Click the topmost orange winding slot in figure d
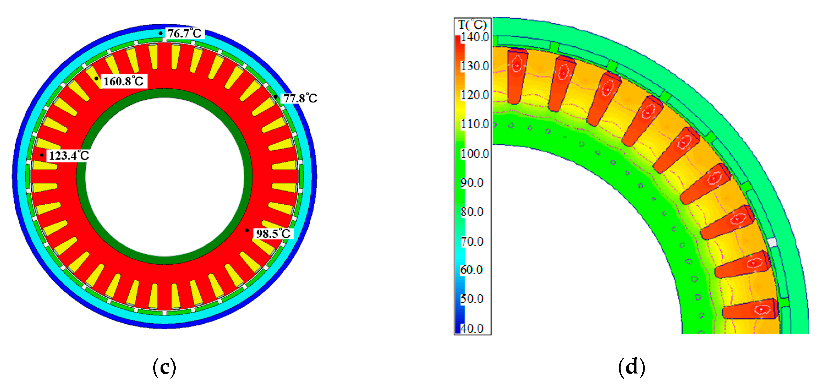The image size is (818, 384). pyautogui.click(x=517, y=76)
